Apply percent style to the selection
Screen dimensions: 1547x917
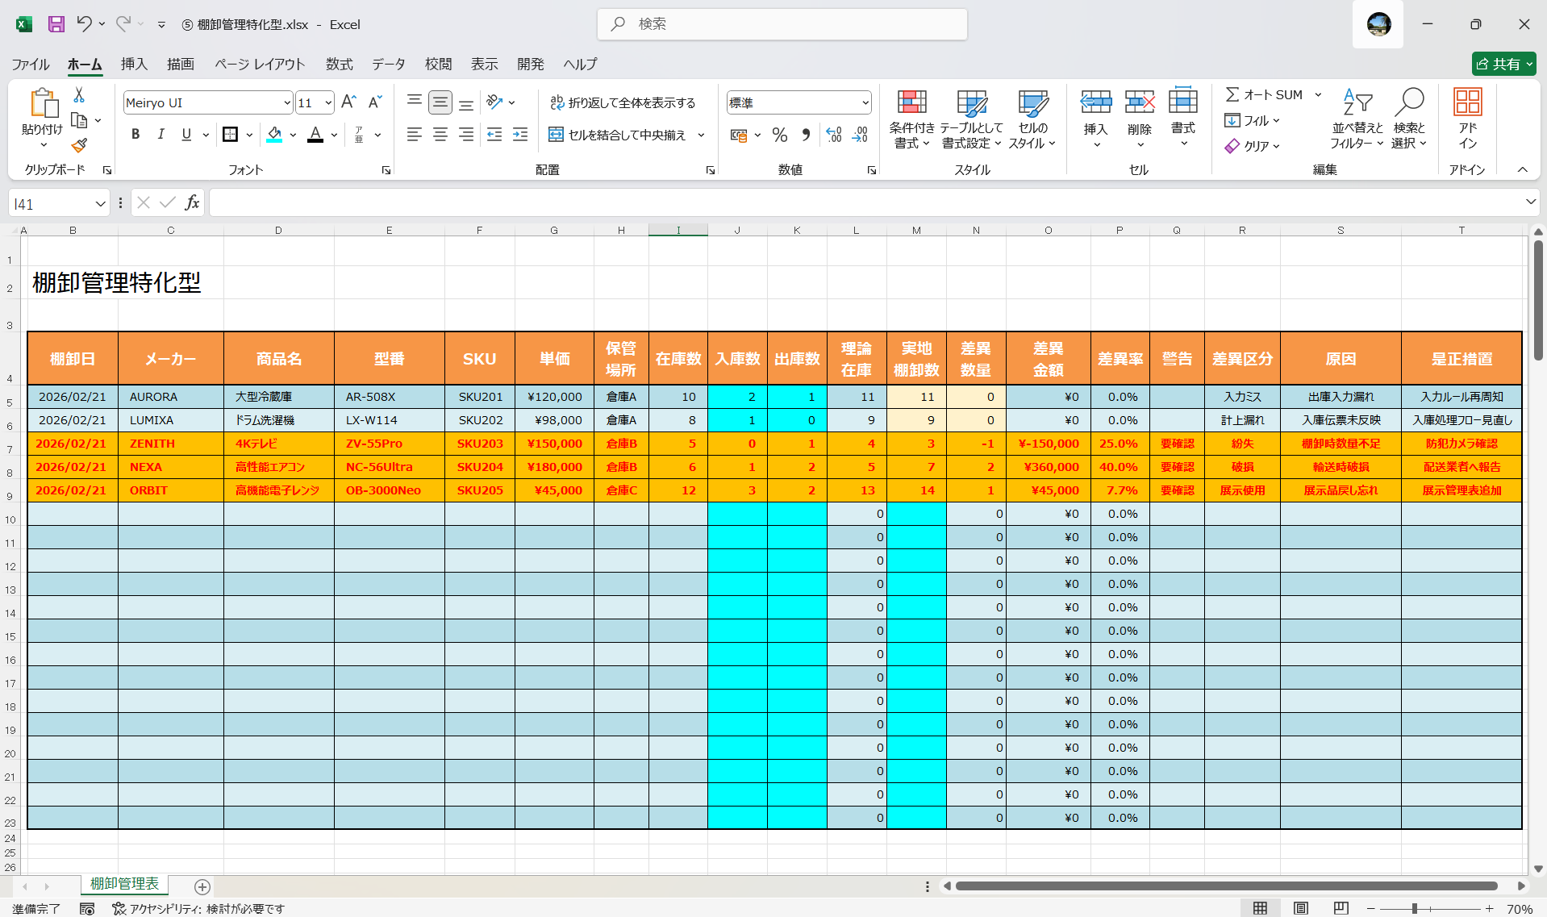point(779,135)
